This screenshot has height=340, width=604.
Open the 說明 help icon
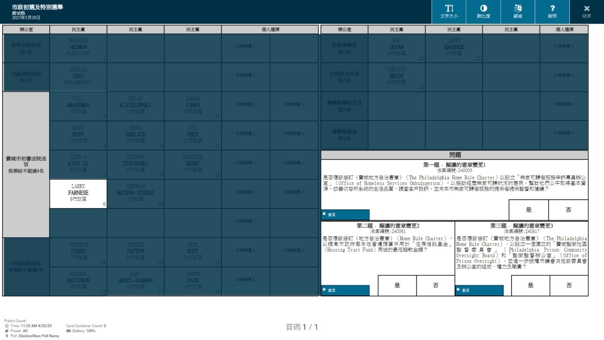pos(552,12)
